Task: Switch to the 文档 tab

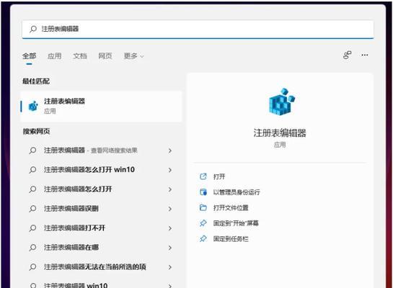Action: [x=80, y=56]
